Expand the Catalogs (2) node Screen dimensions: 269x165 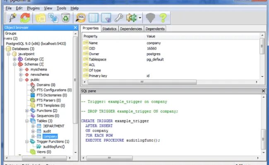(14, 59)
